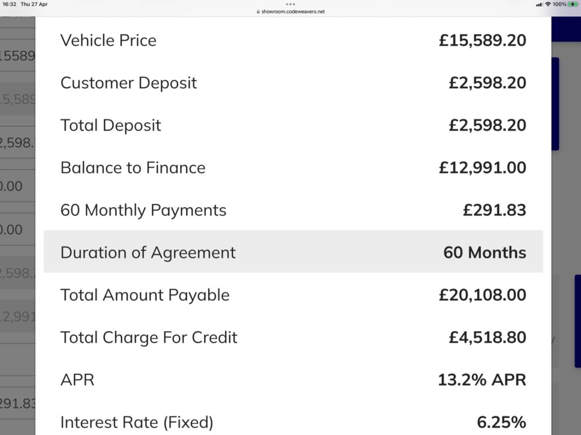Click the £291.83 monthly payment amount
581x435 pixels.
tap(494, 210)
